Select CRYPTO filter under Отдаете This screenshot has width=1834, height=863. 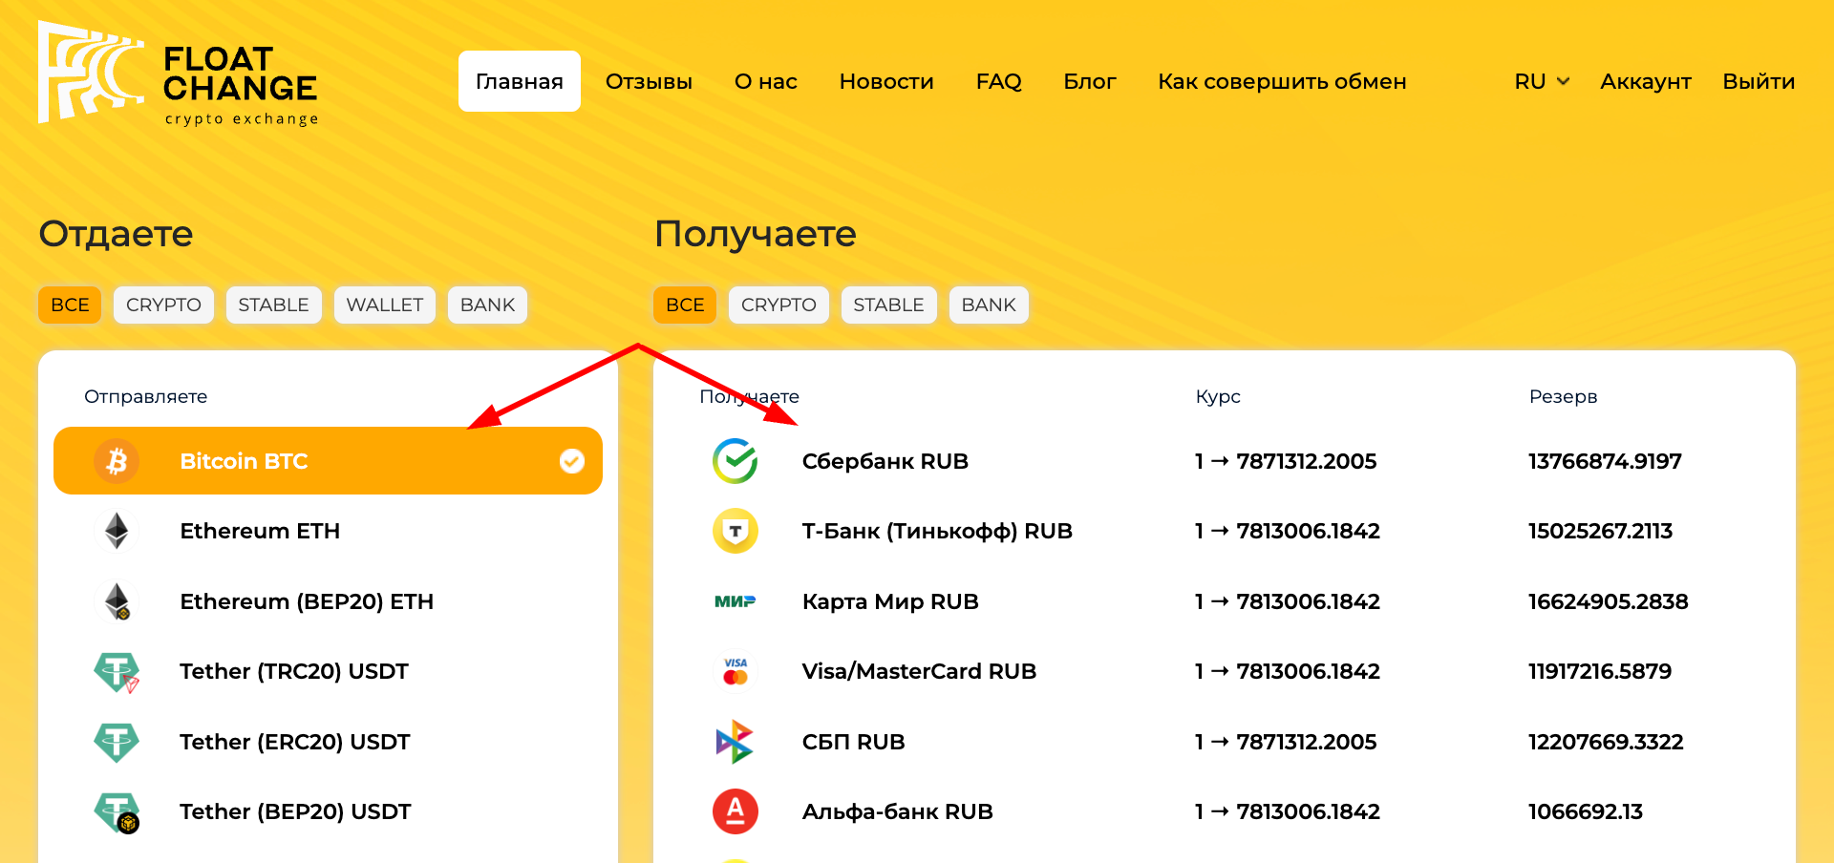coord(163,305)
